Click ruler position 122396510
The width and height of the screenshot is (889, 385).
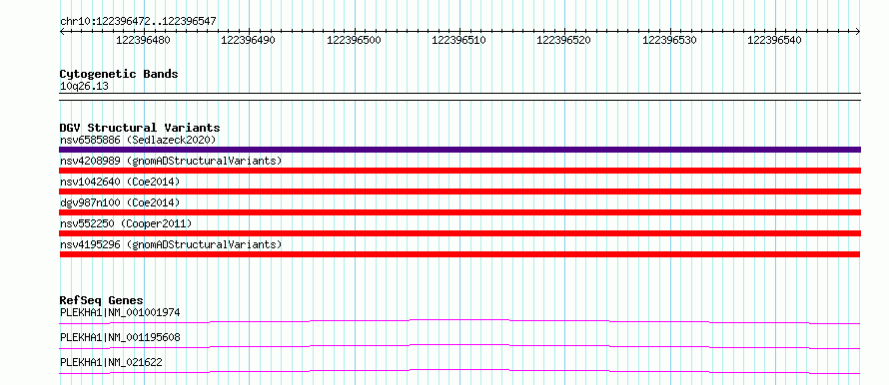pyautogui.click(x=458, y=40)
